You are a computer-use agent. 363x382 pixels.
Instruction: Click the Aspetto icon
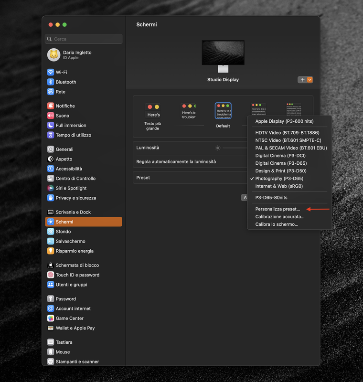click(51, 159)
